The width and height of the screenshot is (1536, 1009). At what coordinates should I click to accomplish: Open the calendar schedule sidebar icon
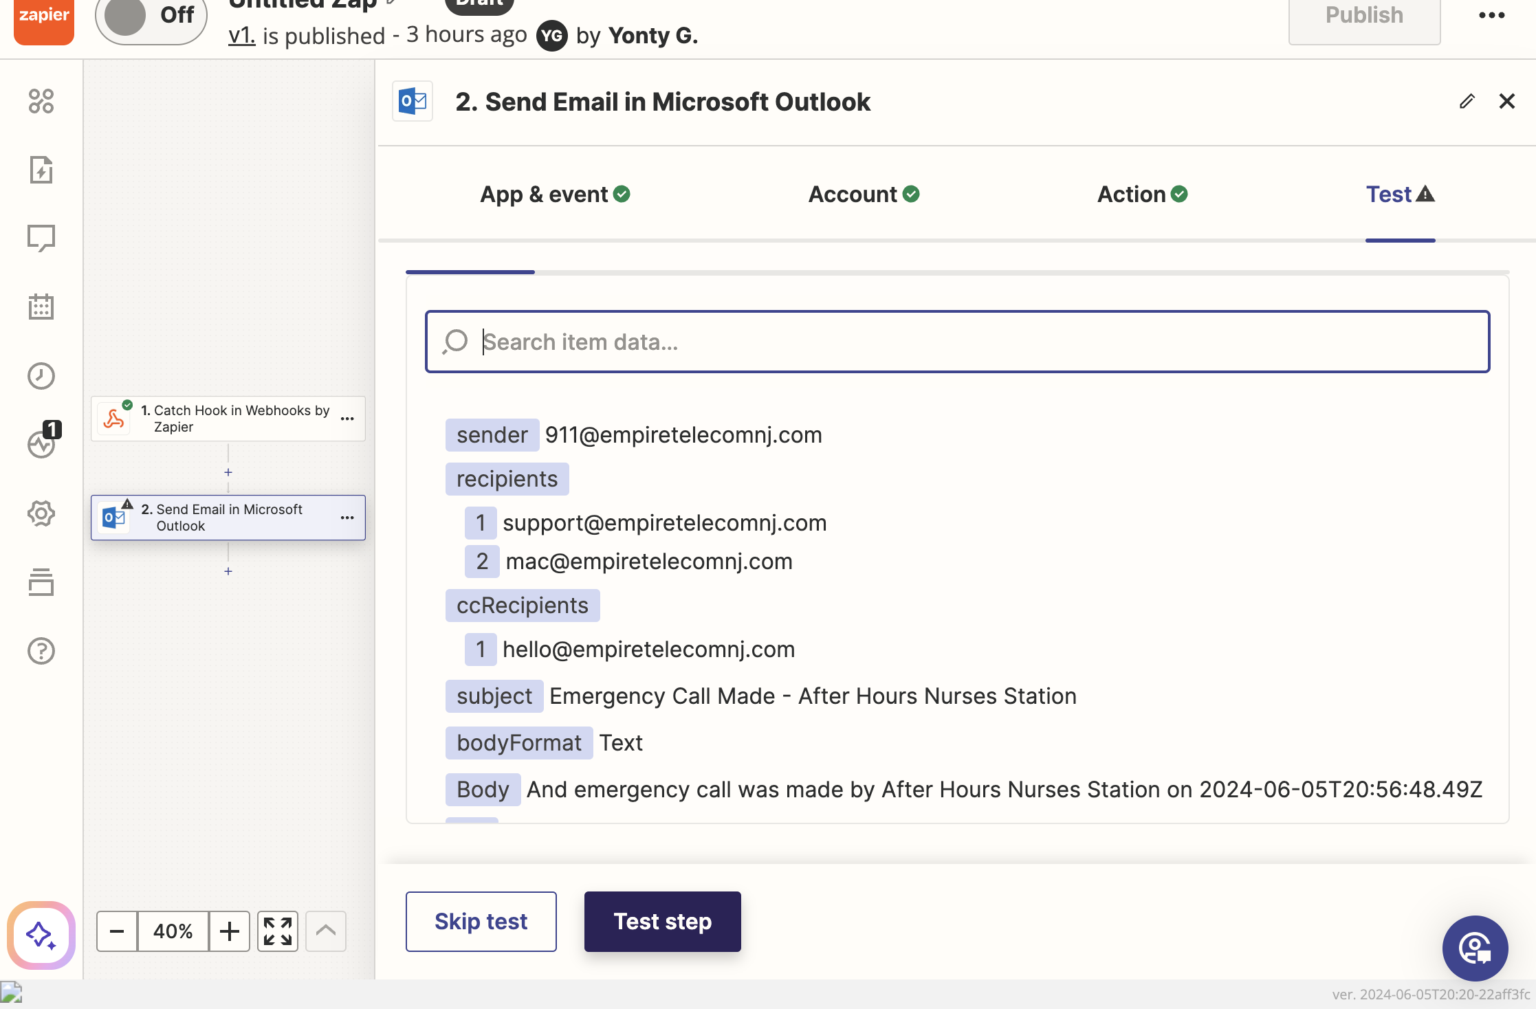[x=41, y=307]
